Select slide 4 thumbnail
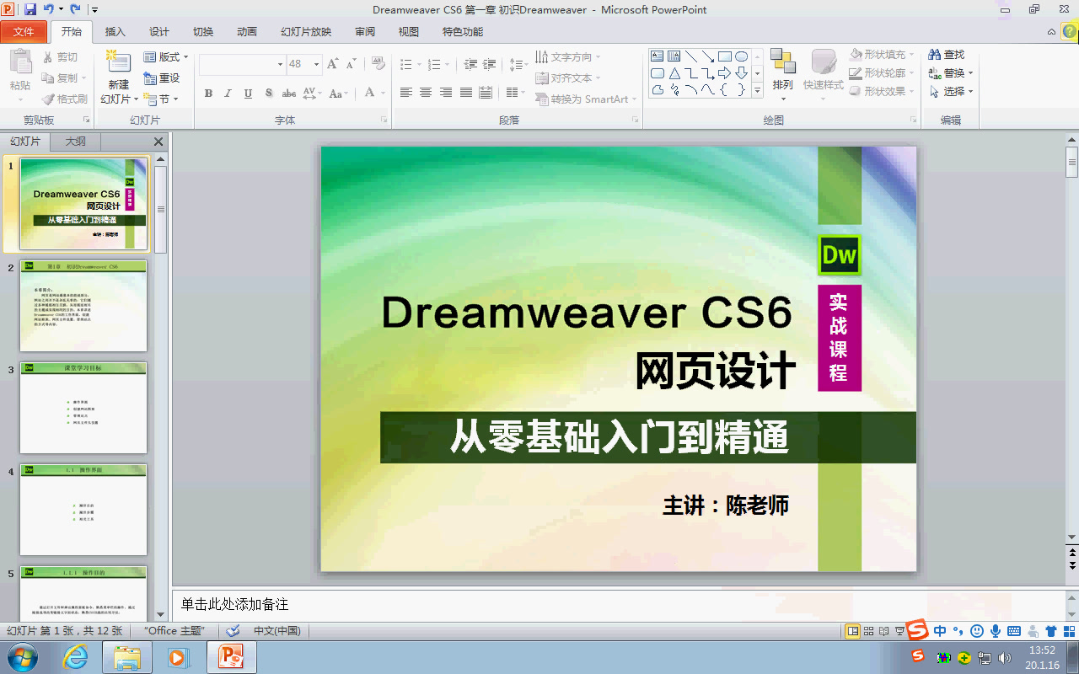The height and width of the screenshot is (674, 1079). [83, 510]
